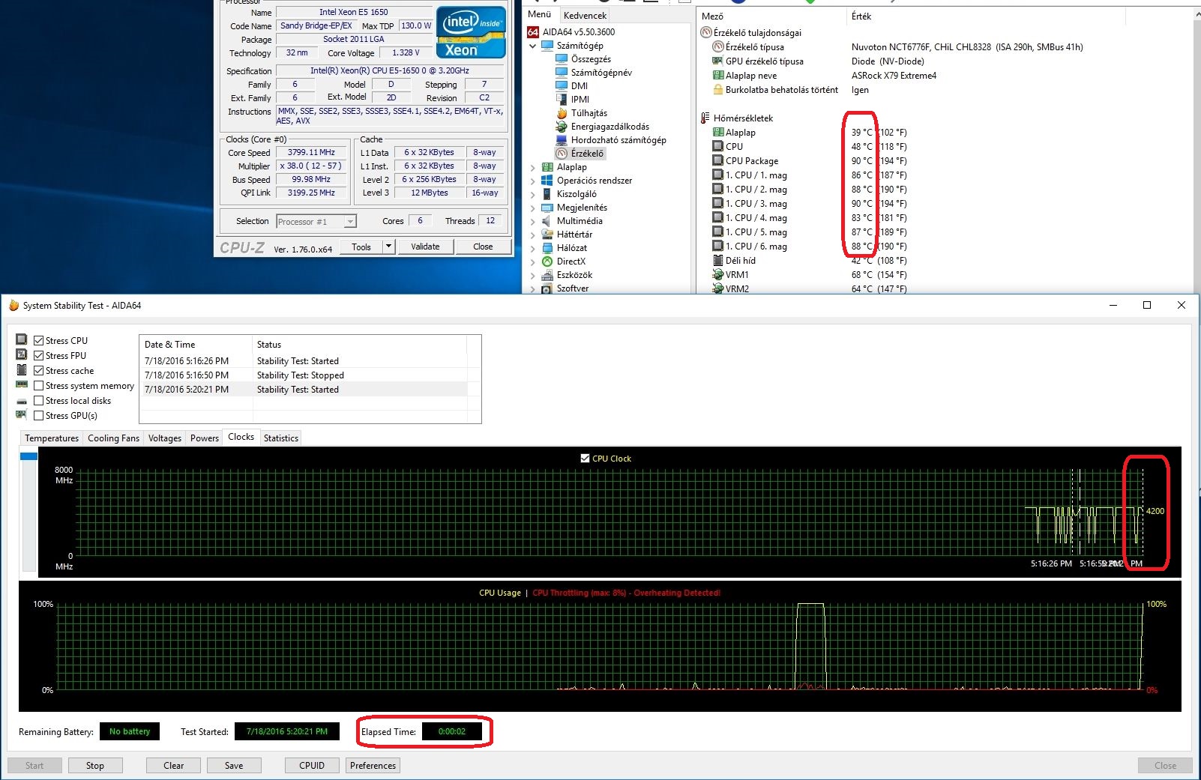Select the Számítógép computer icon in tree
The image size is (1201, 780).
[x=547, y=46]
